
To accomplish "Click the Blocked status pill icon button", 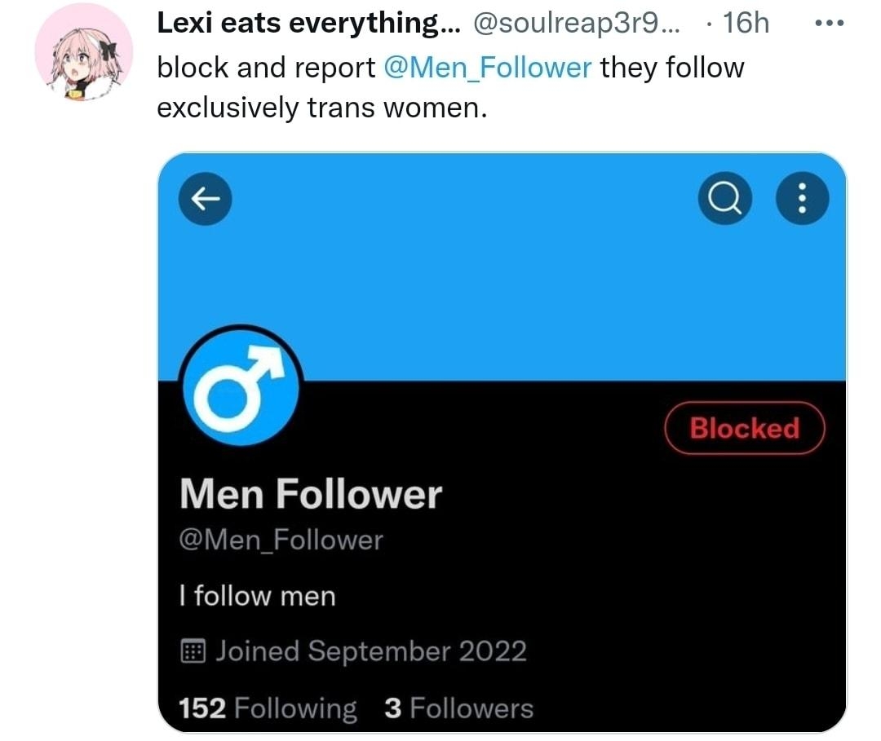I will click(744, 428).
